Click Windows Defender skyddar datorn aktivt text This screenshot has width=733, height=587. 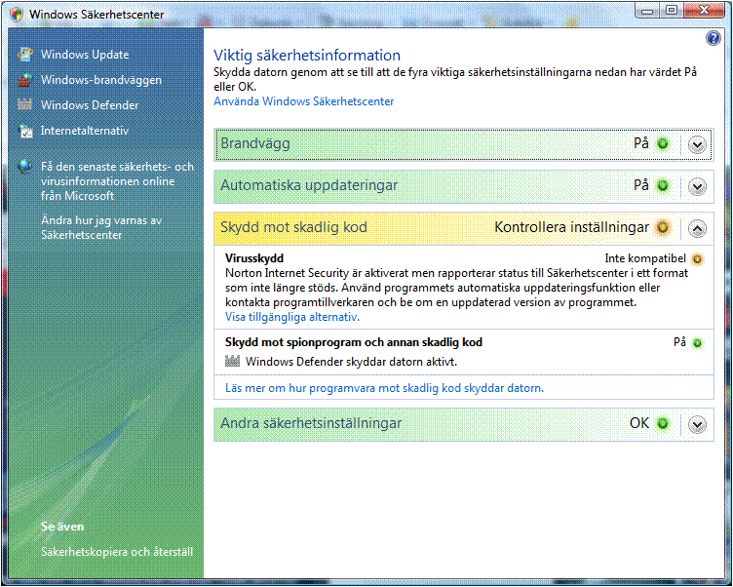pos(351,362)
